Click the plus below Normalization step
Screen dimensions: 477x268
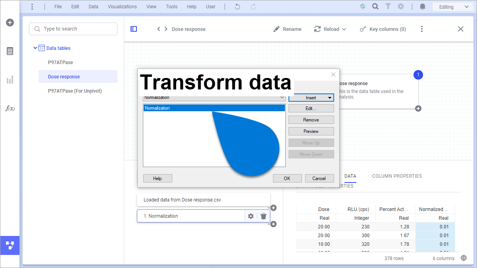coord(273,224)
